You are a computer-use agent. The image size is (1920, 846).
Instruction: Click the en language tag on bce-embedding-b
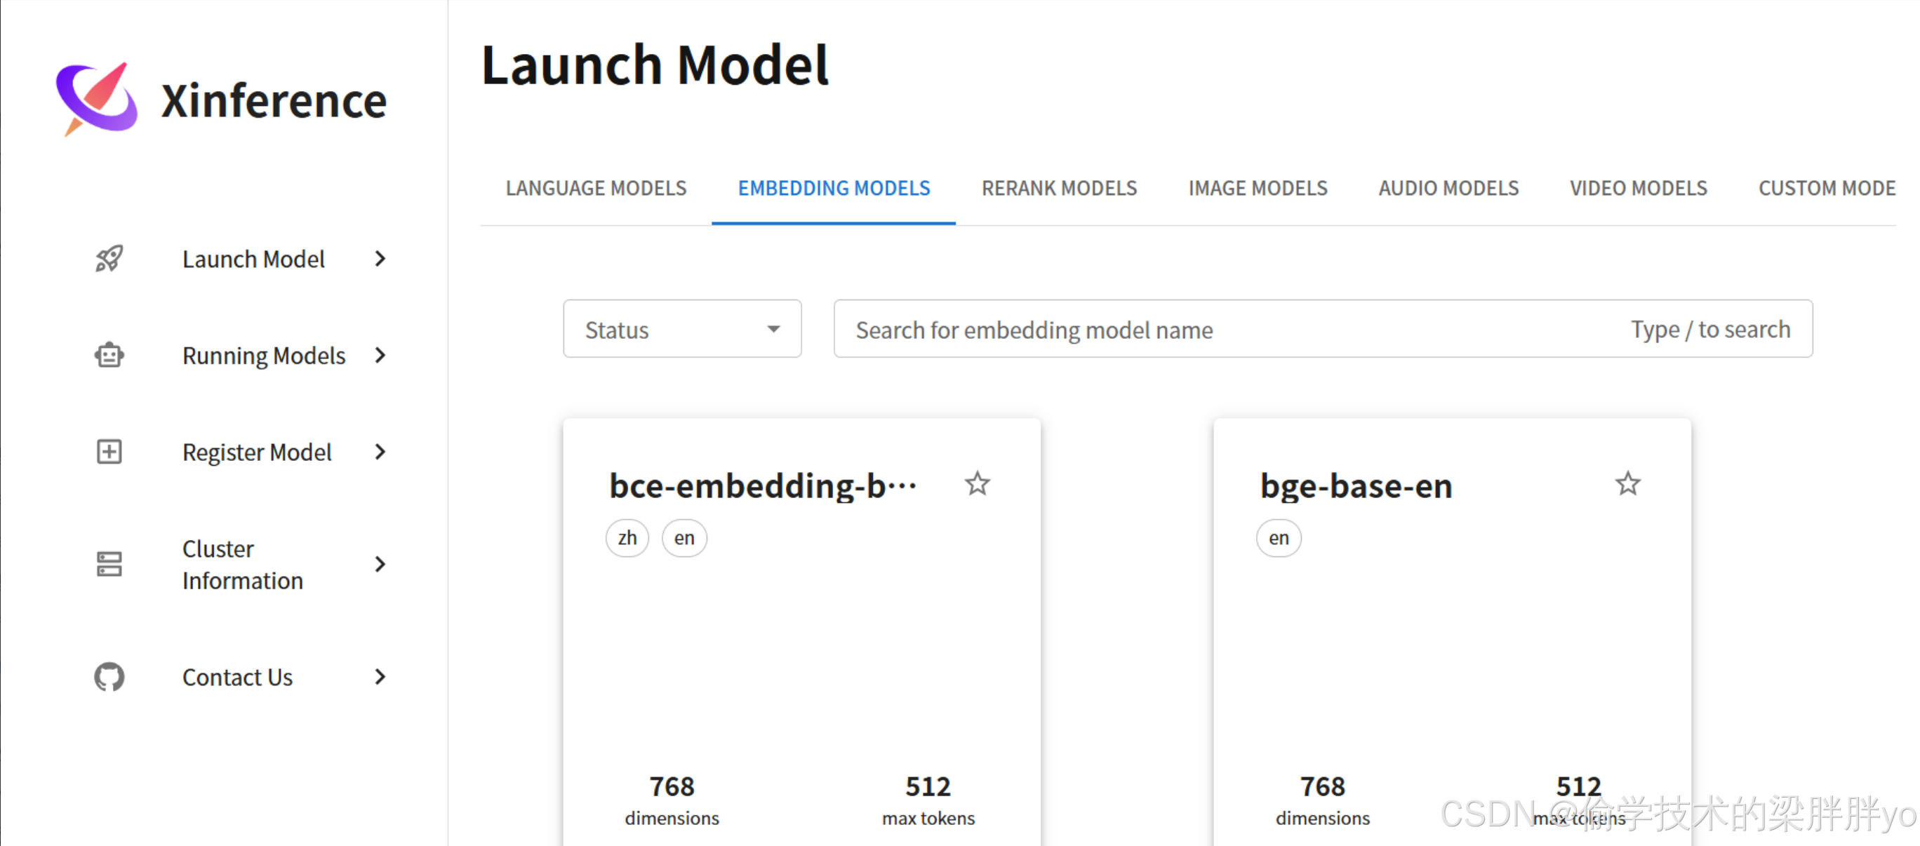point(684,537)
